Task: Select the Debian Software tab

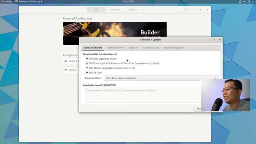Action: click(x=93, y=48)
